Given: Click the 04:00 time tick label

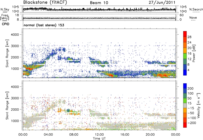Looking at the screenshot, I should (x=48, y=135).
